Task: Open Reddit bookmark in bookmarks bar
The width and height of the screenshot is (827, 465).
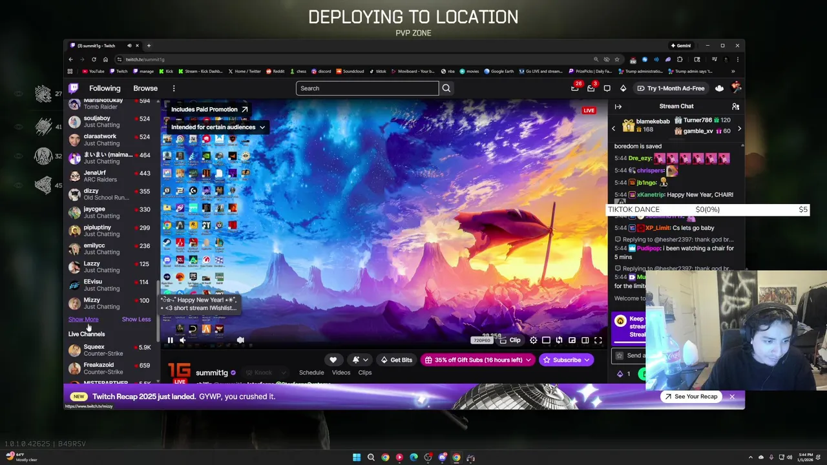Action: [276, 72]
